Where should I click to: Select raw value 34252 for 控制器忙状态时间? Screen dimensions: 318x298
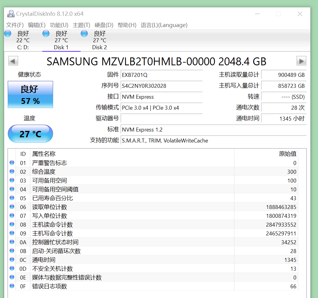(289, 242)
